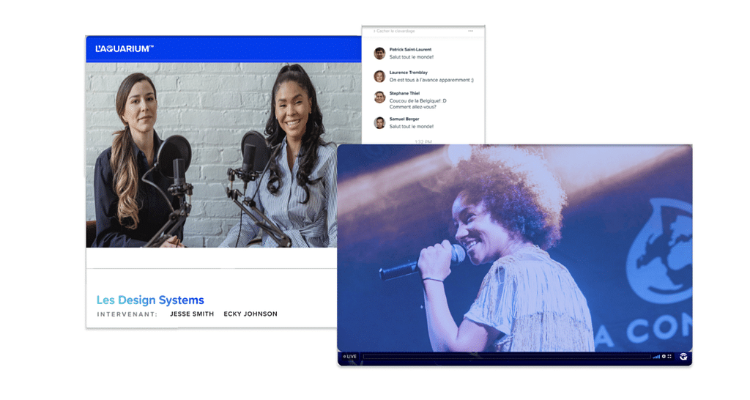Click Samuel Berger's avatar in chat
The image size is (750, 400).
pyautogui.click(x=379, y=122)
